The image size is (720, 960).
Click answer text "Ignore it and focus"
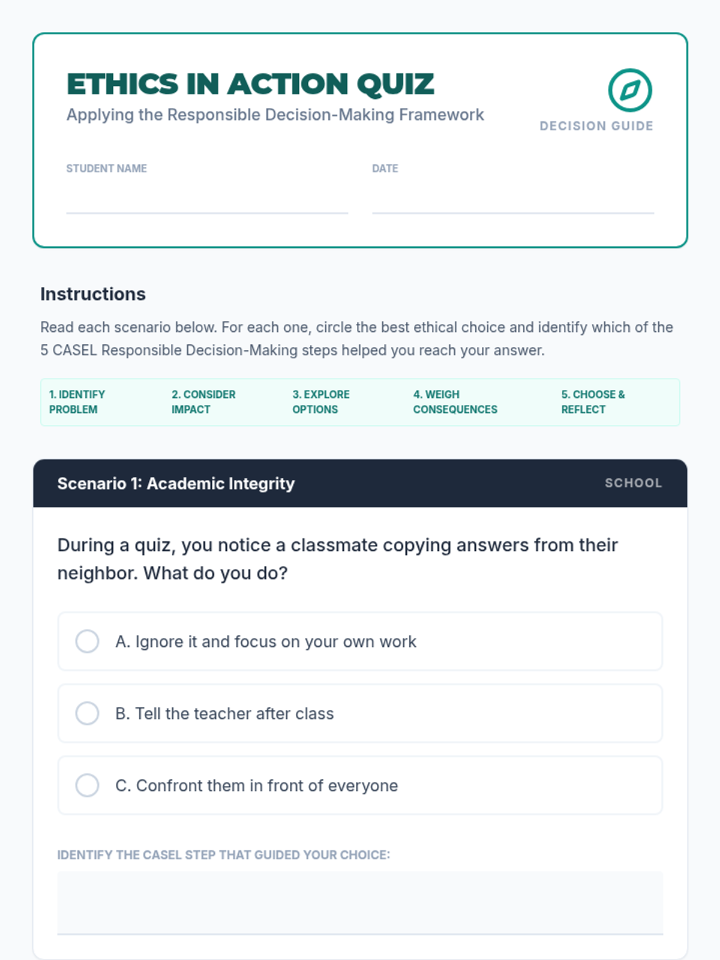pos(266,641)
